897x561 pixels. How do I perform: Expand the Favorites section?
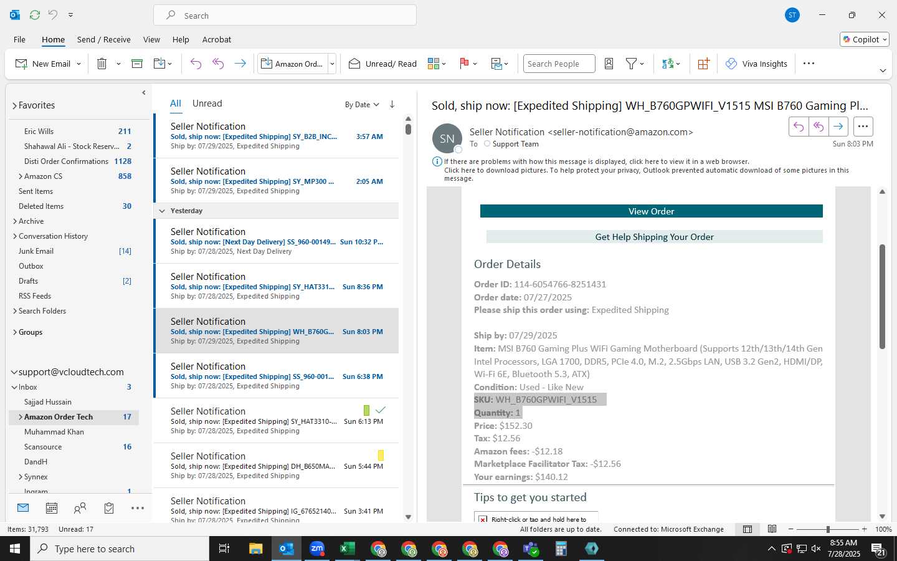(x=14, y=106)
